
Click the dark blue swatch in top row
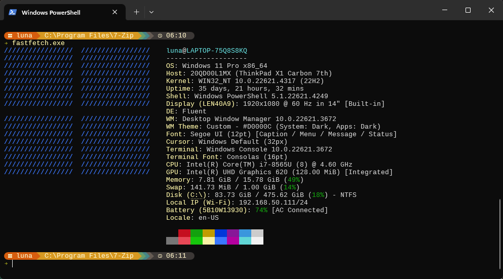pos(221,233)
